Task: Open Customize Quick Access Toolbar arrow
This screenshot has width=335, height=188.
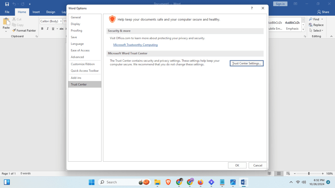Action: [x=30, y=4]
